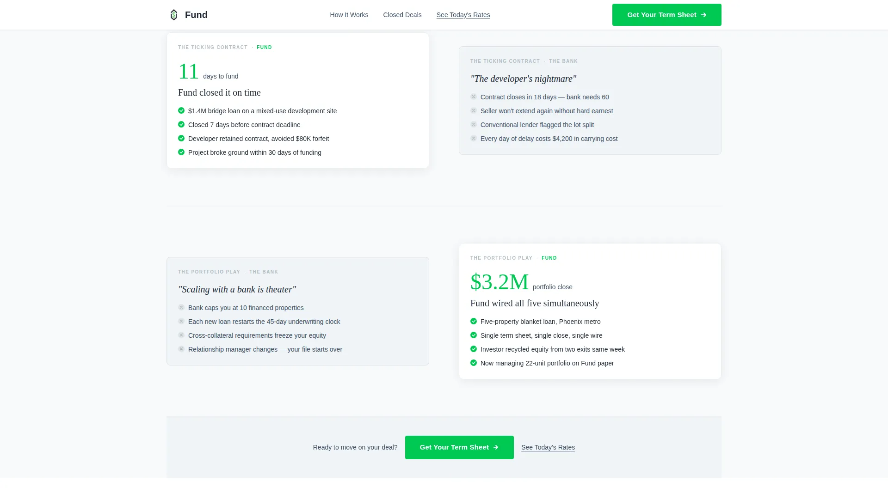Click heading Fund closed it on time
Screen dimensions: 888x499
tap(219, 92)
